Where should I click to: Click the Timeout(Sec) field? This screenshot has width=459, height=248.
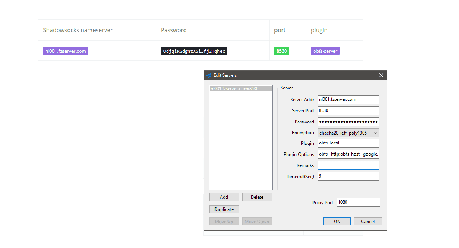(348, 177)
